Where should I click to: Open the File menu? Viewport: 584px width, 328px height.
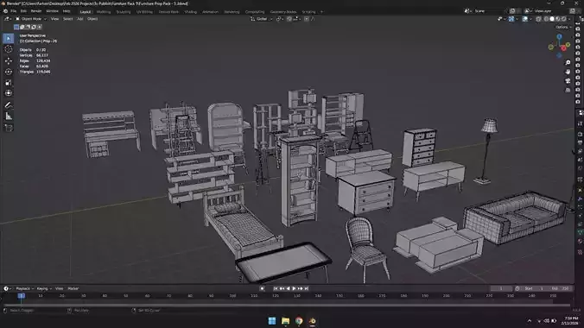tap(14, 11)
